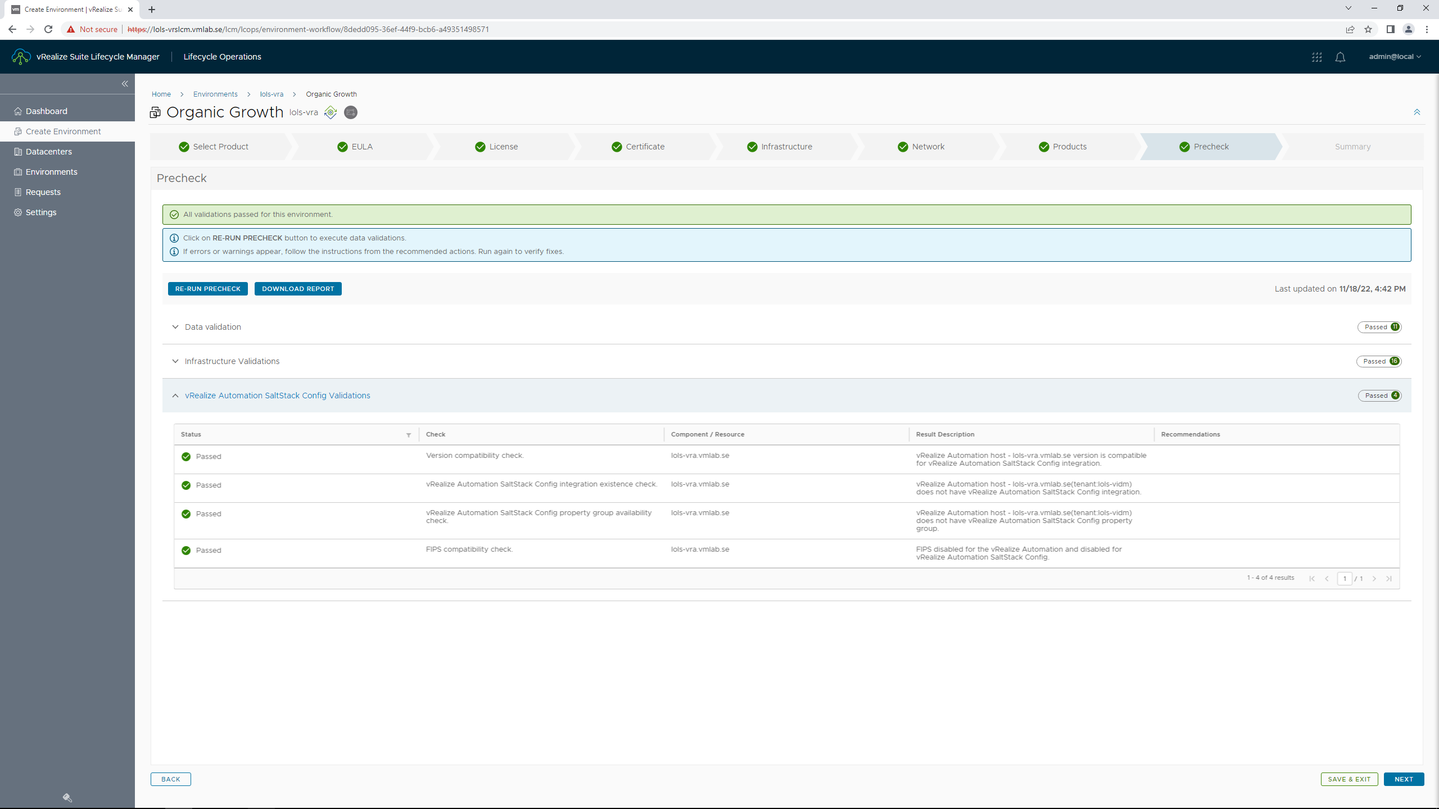Click the Passed 11 badge for Data validation
The image size is (1439, 809).
point(1379,327)
